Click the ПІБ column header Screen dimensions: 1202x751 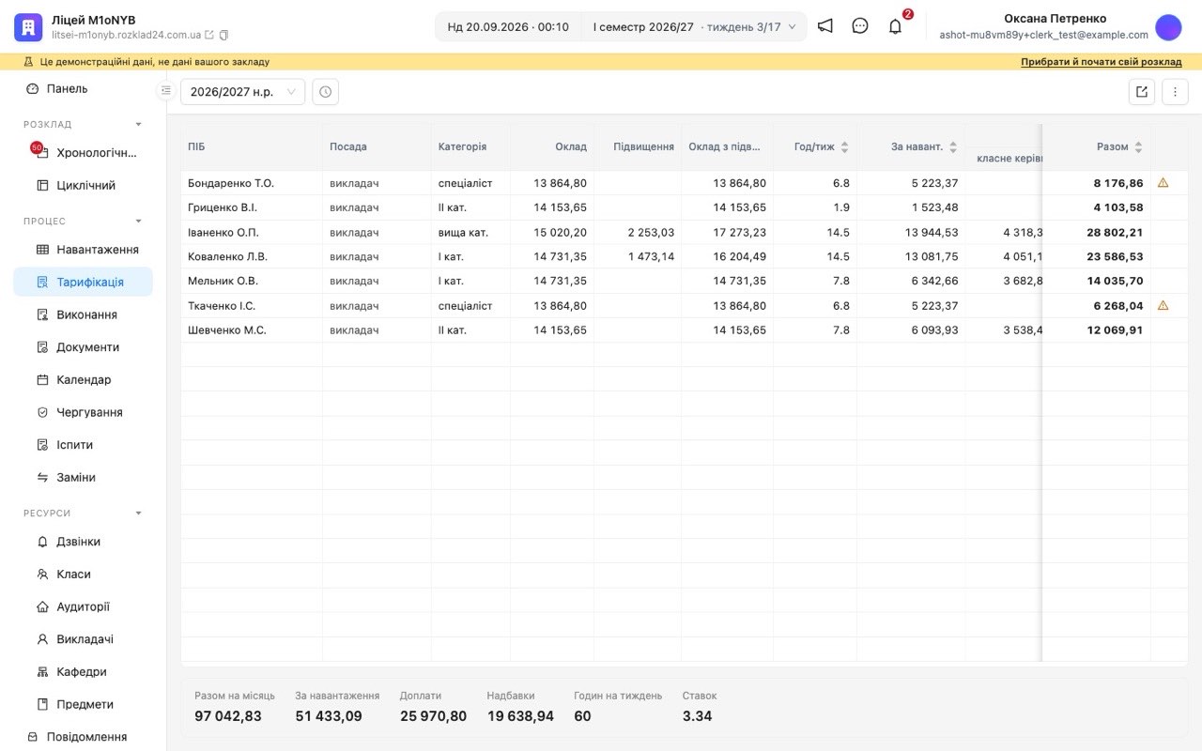(252, 146)
